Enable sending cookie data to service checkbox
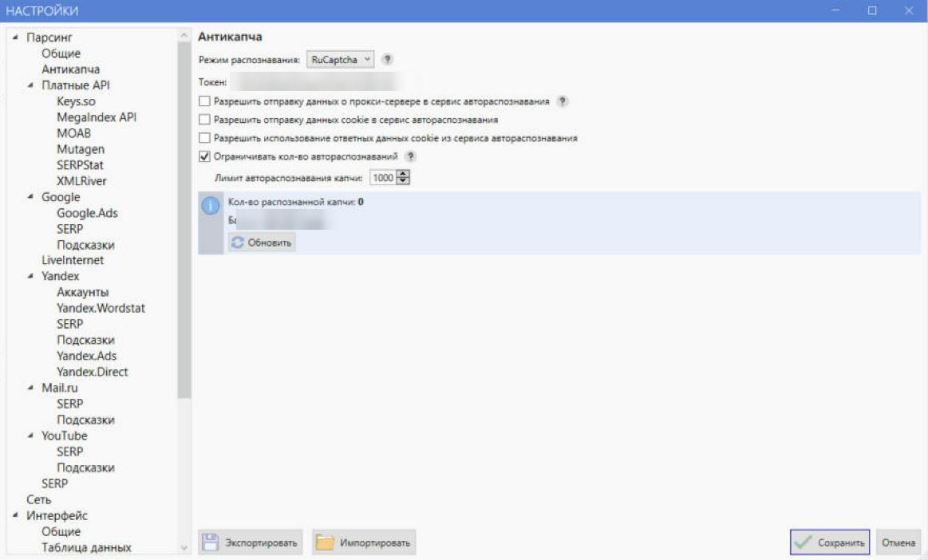928x560 pixels. pyautogui.click(x=204, y=120)
